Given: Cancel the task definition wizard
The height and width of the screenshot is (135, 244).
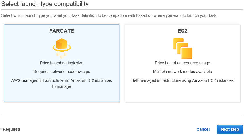Looking at the screenshot, I should [203, 129].
